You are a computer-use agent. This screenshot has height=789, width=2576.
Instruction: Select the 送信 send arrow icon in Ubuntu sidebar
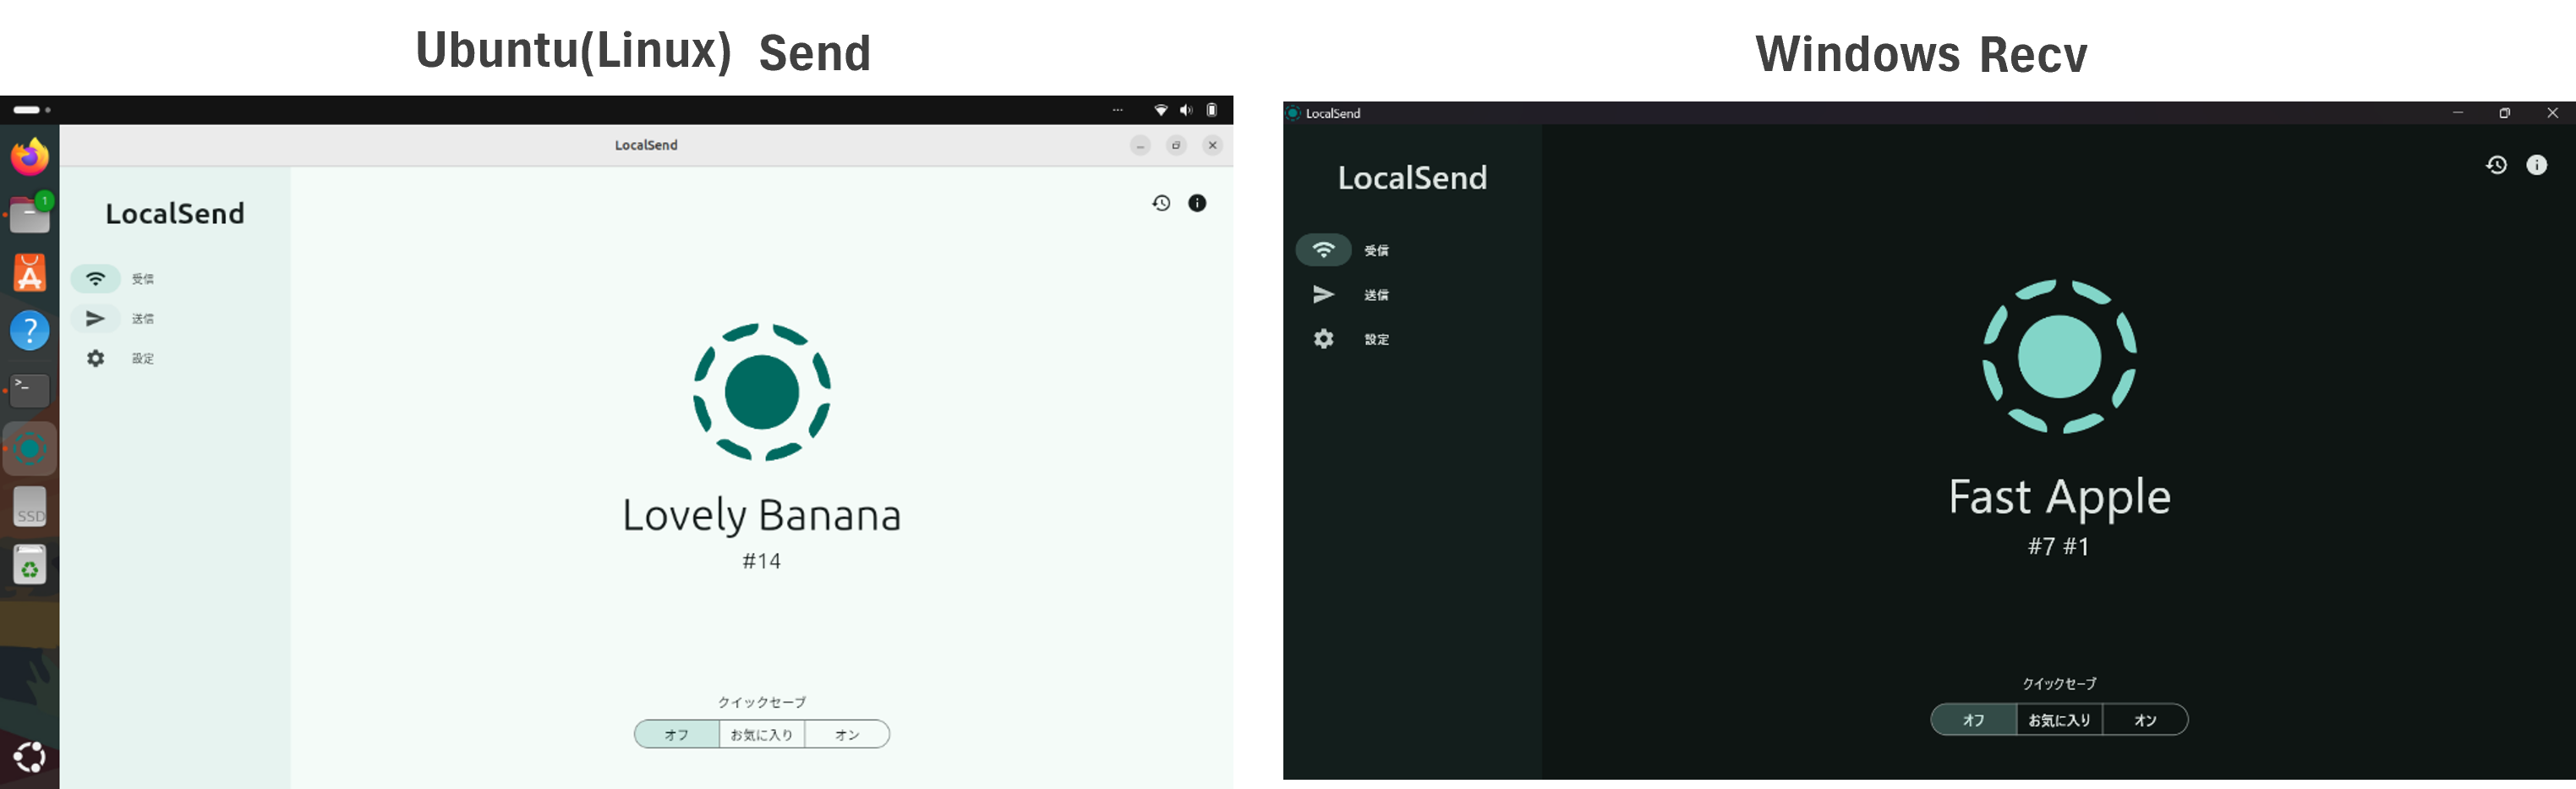96,318
